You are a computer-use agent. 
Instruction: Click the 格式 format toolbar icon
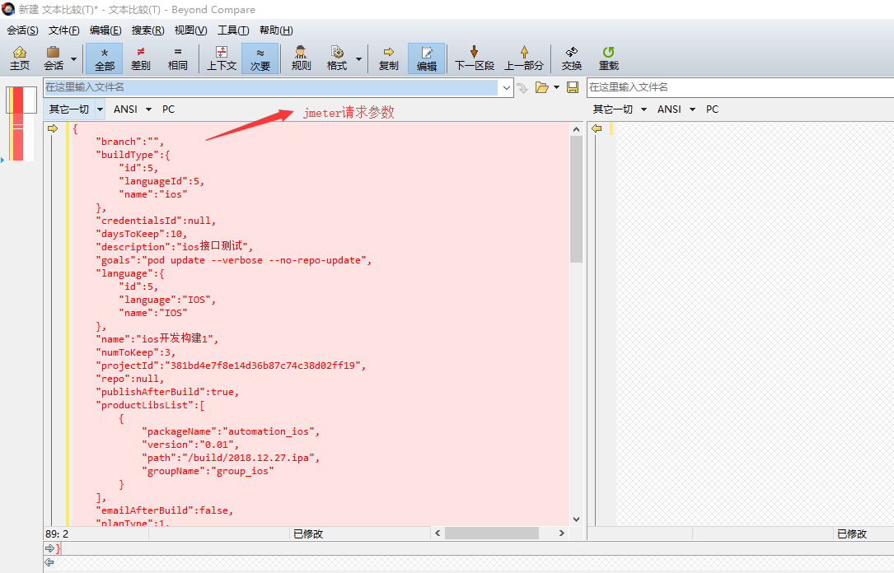click(x=337, y=58)
